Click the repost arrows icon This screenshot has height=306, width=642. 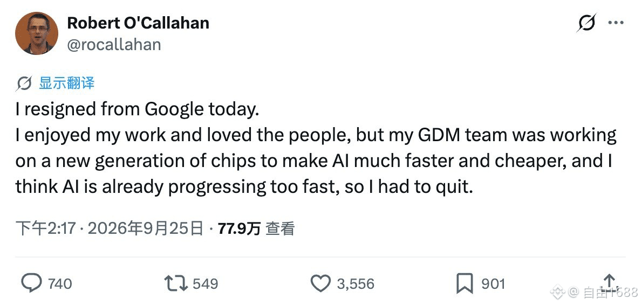coord(176,283)
